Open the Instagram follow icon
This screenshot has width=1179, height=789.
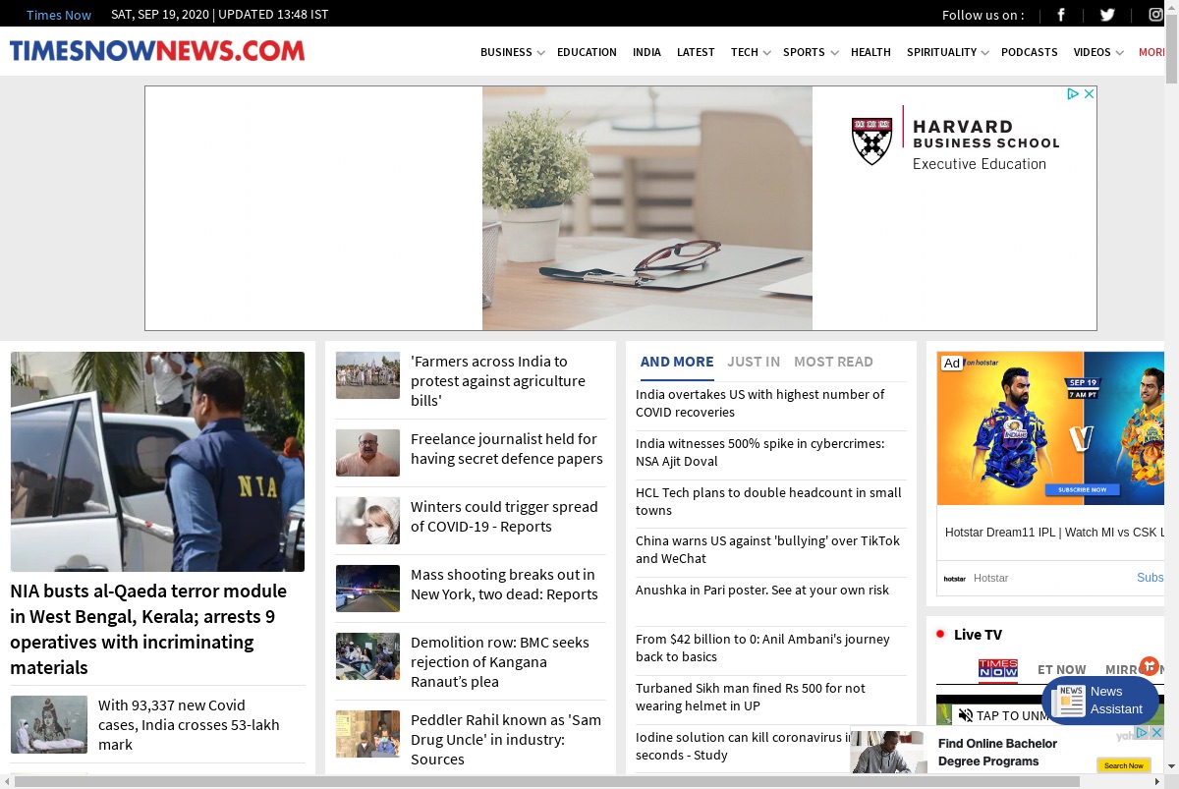coord(1155,14)
